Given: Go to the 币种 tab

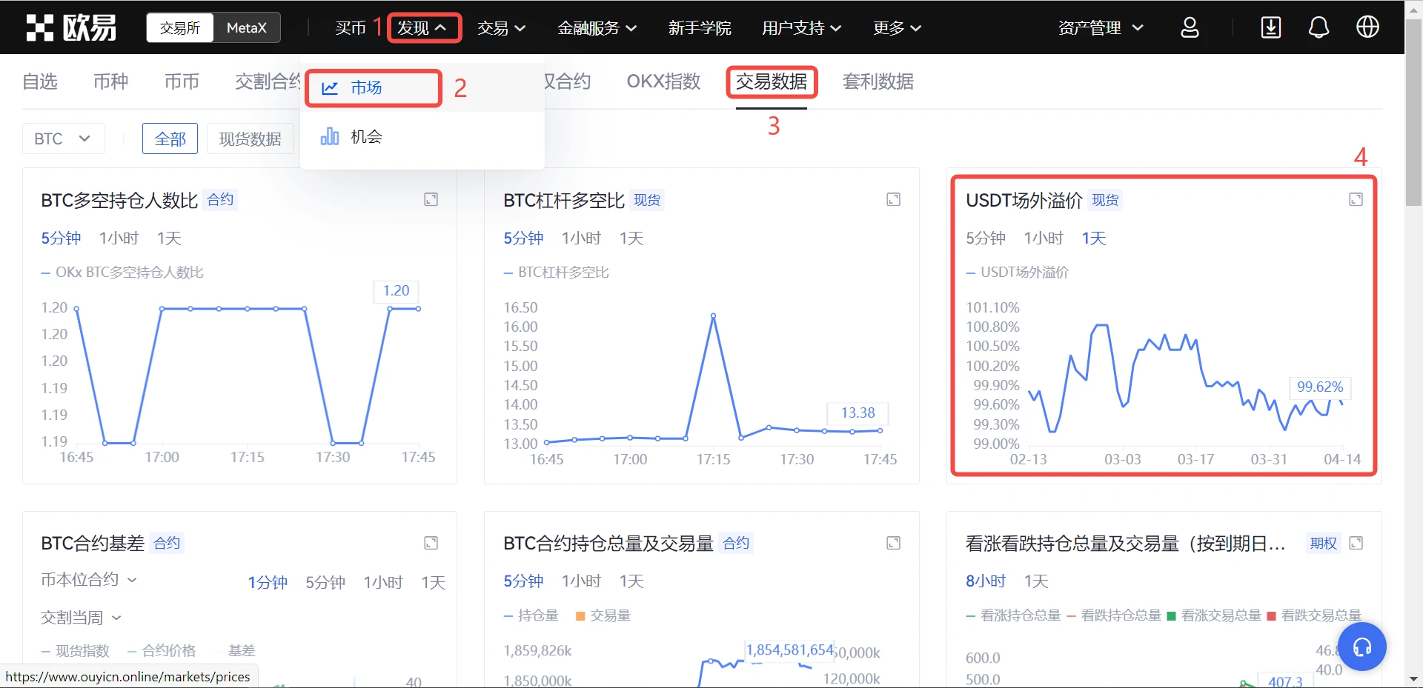Looking at the screenshot, I should (110, 81).
